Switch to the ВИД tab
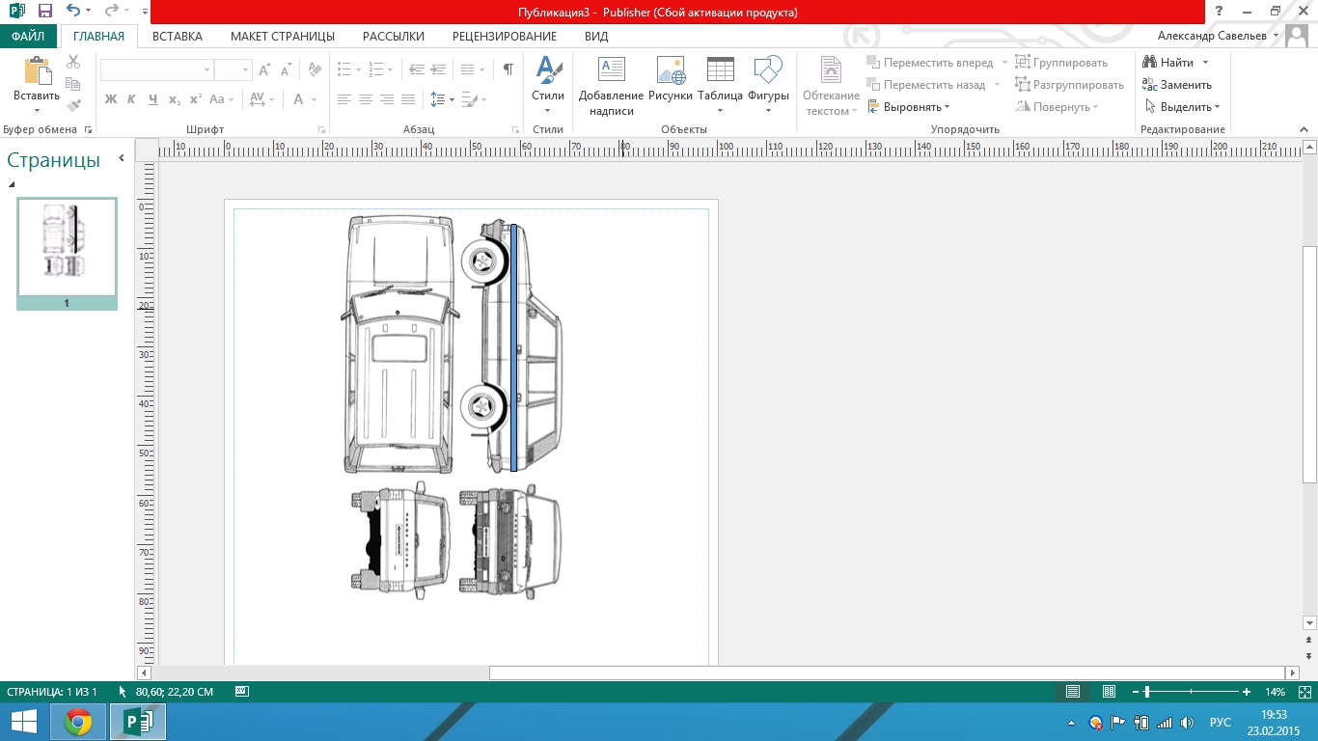The width and height of the screenshot is (1318, 741). click(596, 37)
